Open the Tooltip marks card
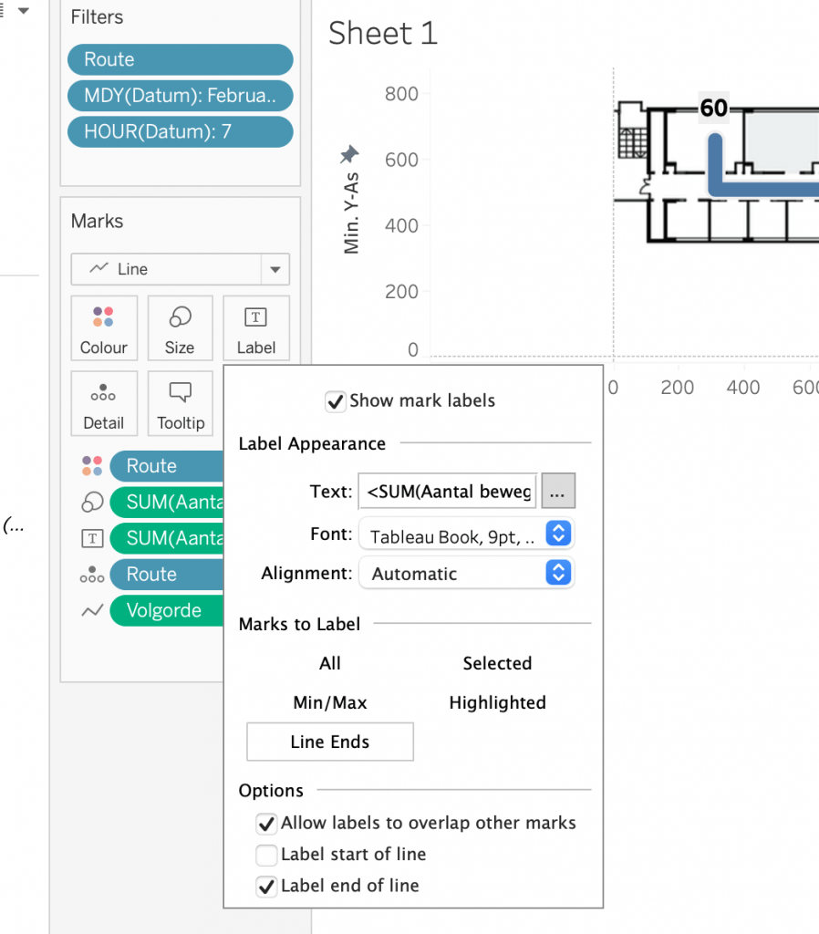The height and width of the screenshot is (934, 819). point(180,404)
